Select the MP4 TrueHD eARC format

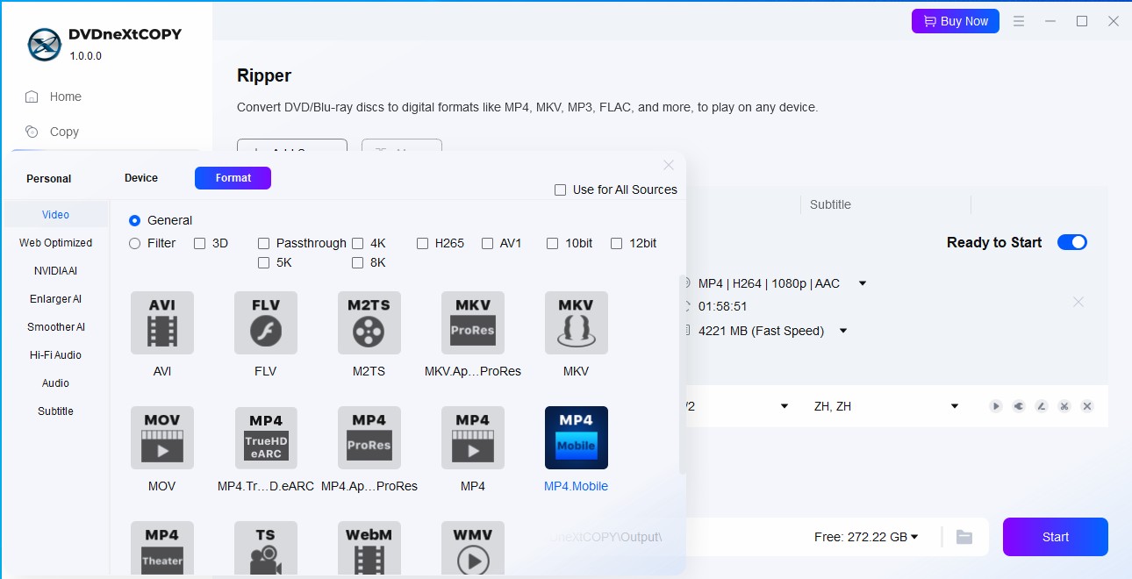tap(265, 438)
